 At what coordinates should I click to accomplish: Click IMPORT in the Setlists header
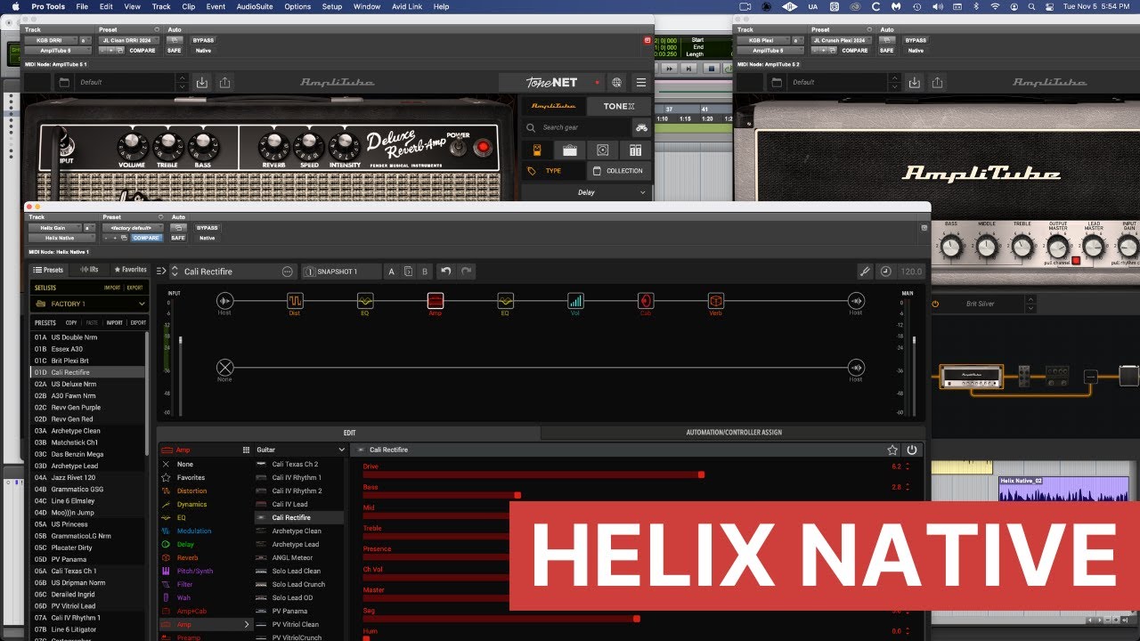pyautogui.click(x=111, y=288)
